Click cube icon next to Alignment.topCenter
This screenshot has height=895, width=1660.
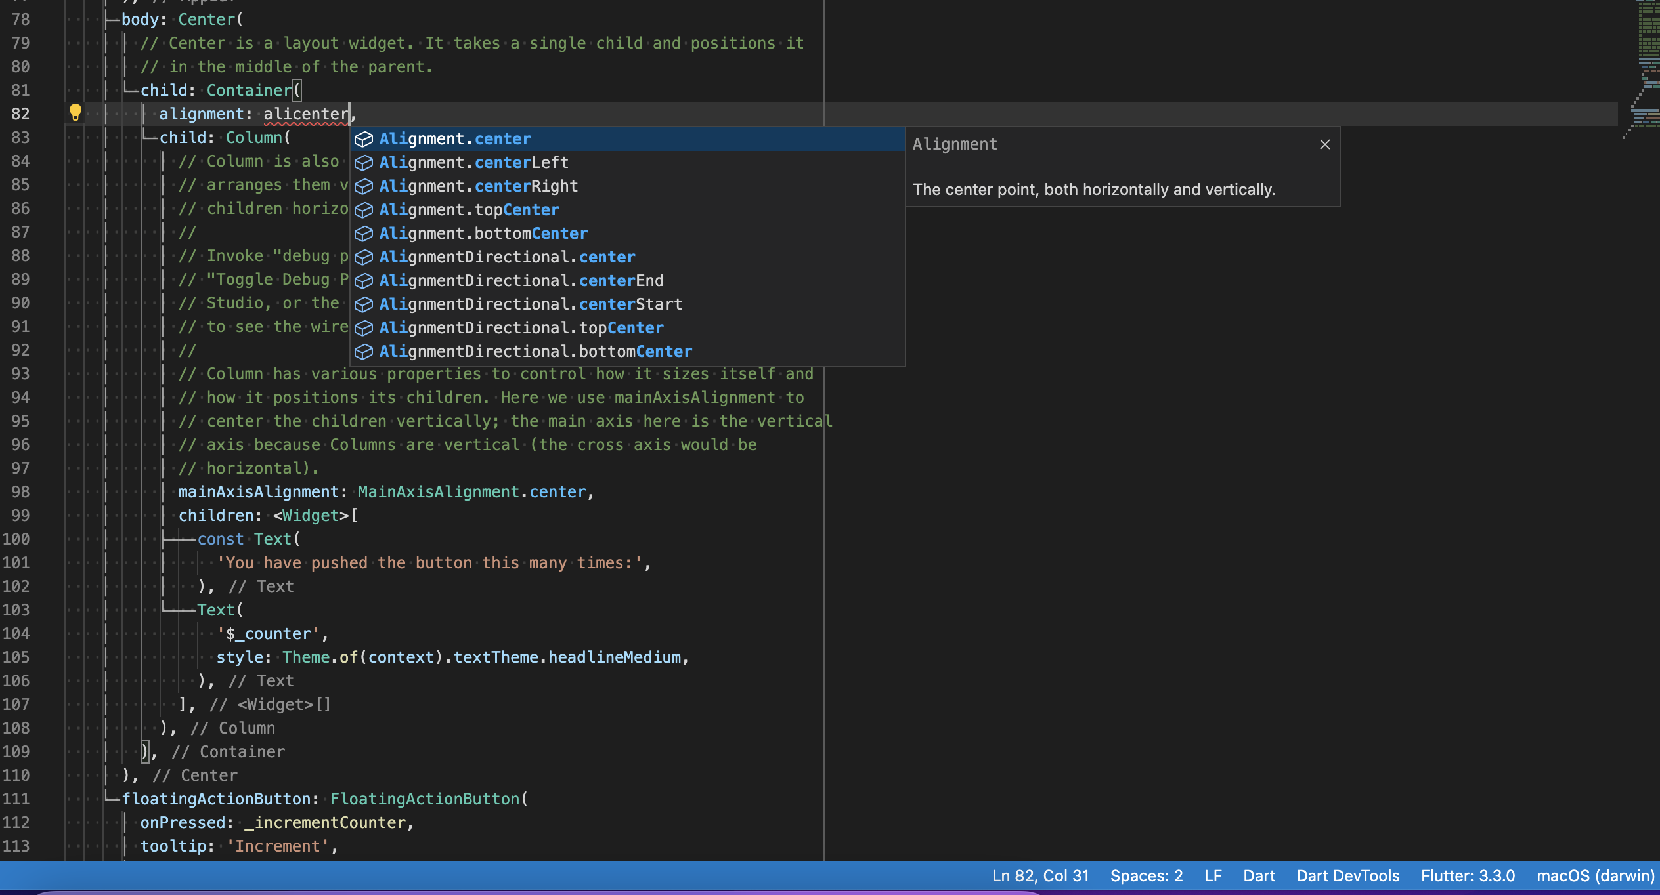coord(364,210)
